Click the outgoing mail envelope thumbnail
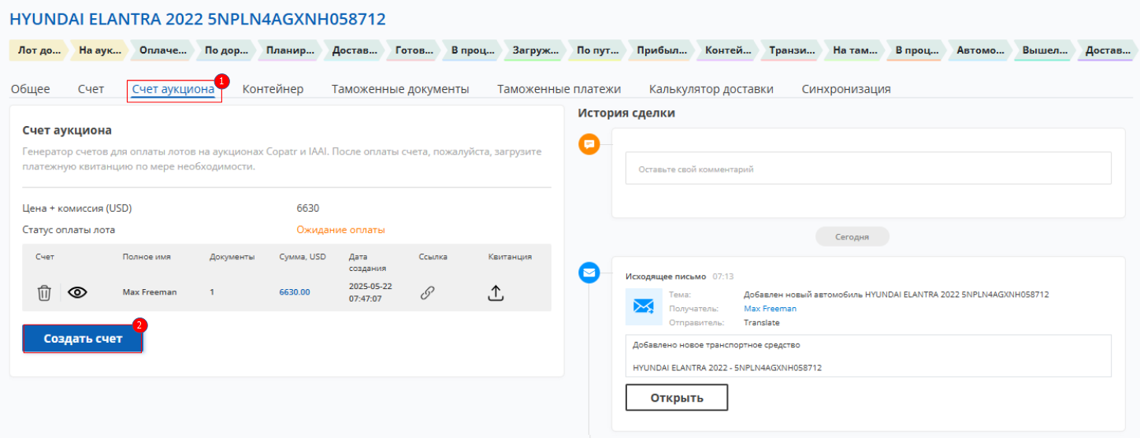The image size is (1140, 438). 644,306
